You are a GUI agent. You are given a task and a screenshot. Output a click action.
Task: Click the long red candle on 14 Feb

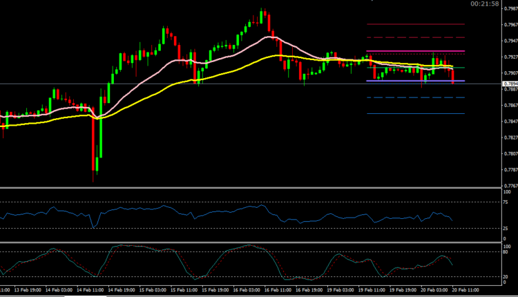(x=93, y=142)
